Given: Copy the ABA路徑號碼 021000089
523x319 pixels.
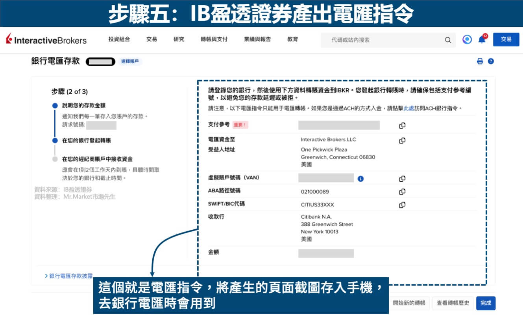Looking at the screenshot, I should click(402, 192).
